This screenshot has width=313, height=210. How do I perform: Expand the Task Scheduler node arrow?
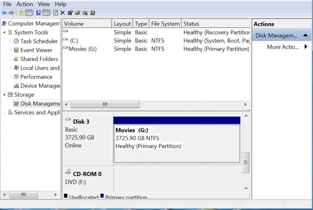click(x=10, y=41)
